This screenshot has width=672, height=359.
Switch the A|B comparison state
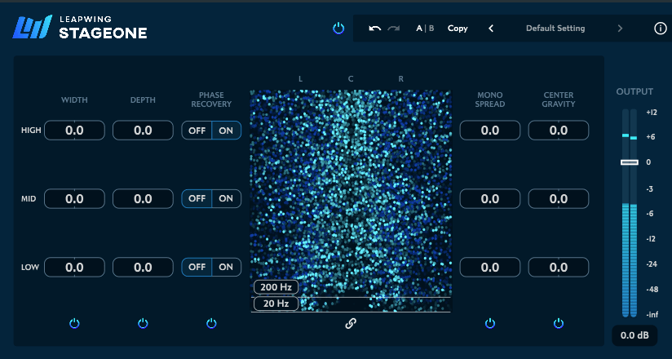click(425, 29)
